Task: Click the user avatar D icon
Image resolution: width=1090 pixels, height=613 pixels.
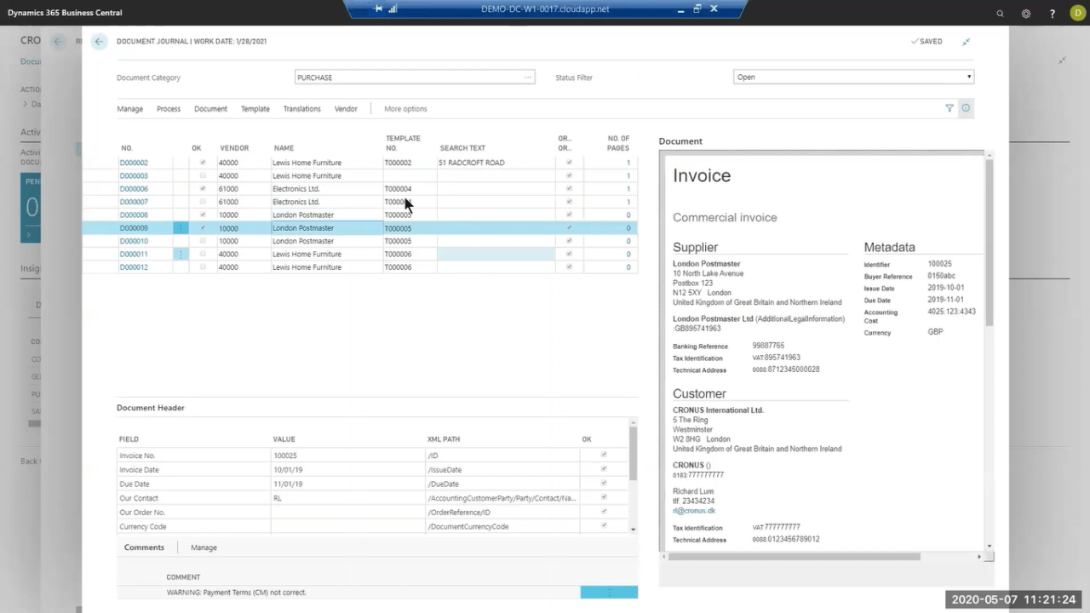Action: pos(1076,14)
